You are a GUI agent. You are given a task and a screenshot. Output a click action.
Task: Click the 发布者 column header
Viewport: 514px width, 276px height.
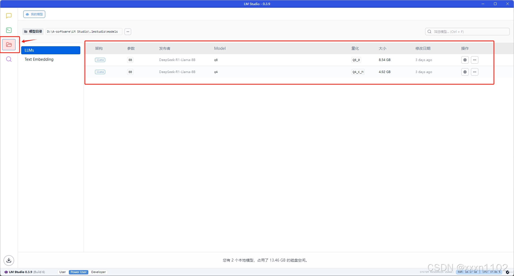click(165, 48)
